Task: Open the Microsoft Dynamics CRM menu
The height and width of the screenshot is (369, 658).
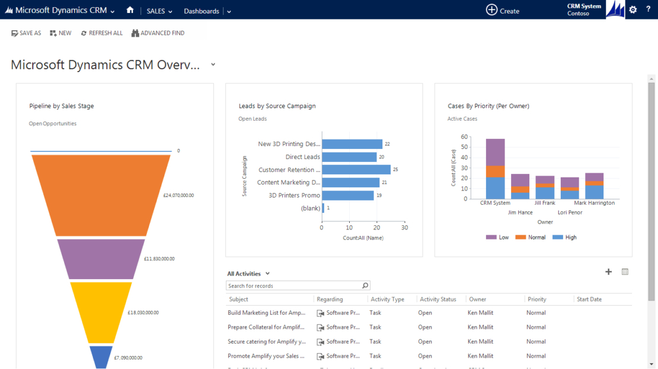Action: pyautogui.click(x=59, y=9)
